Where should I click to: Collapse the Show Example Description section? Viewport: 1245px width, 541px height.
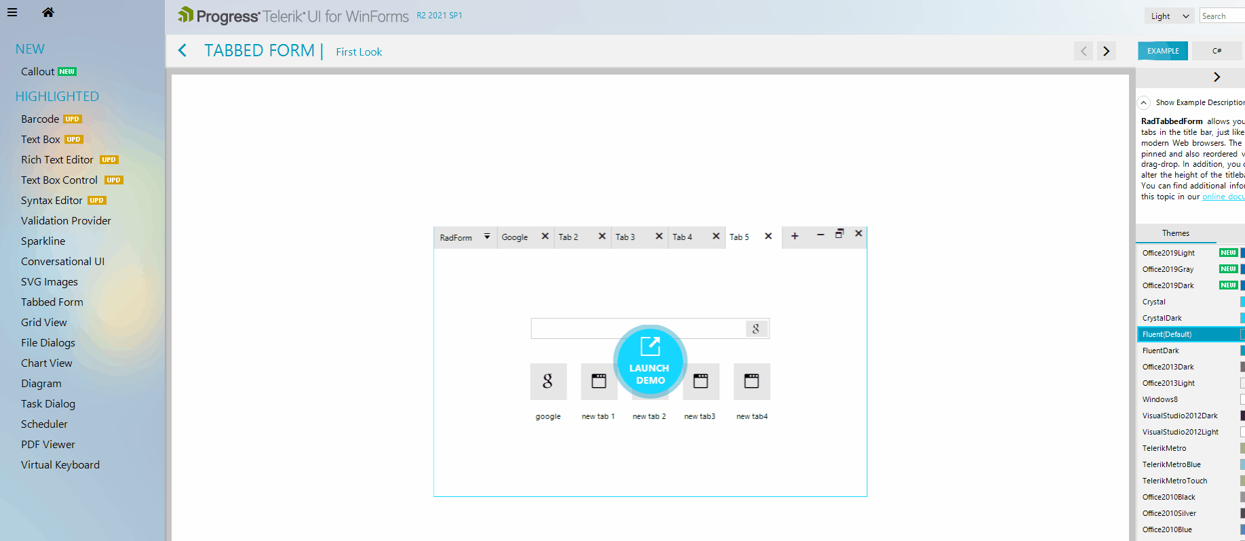pos(1144,102)
